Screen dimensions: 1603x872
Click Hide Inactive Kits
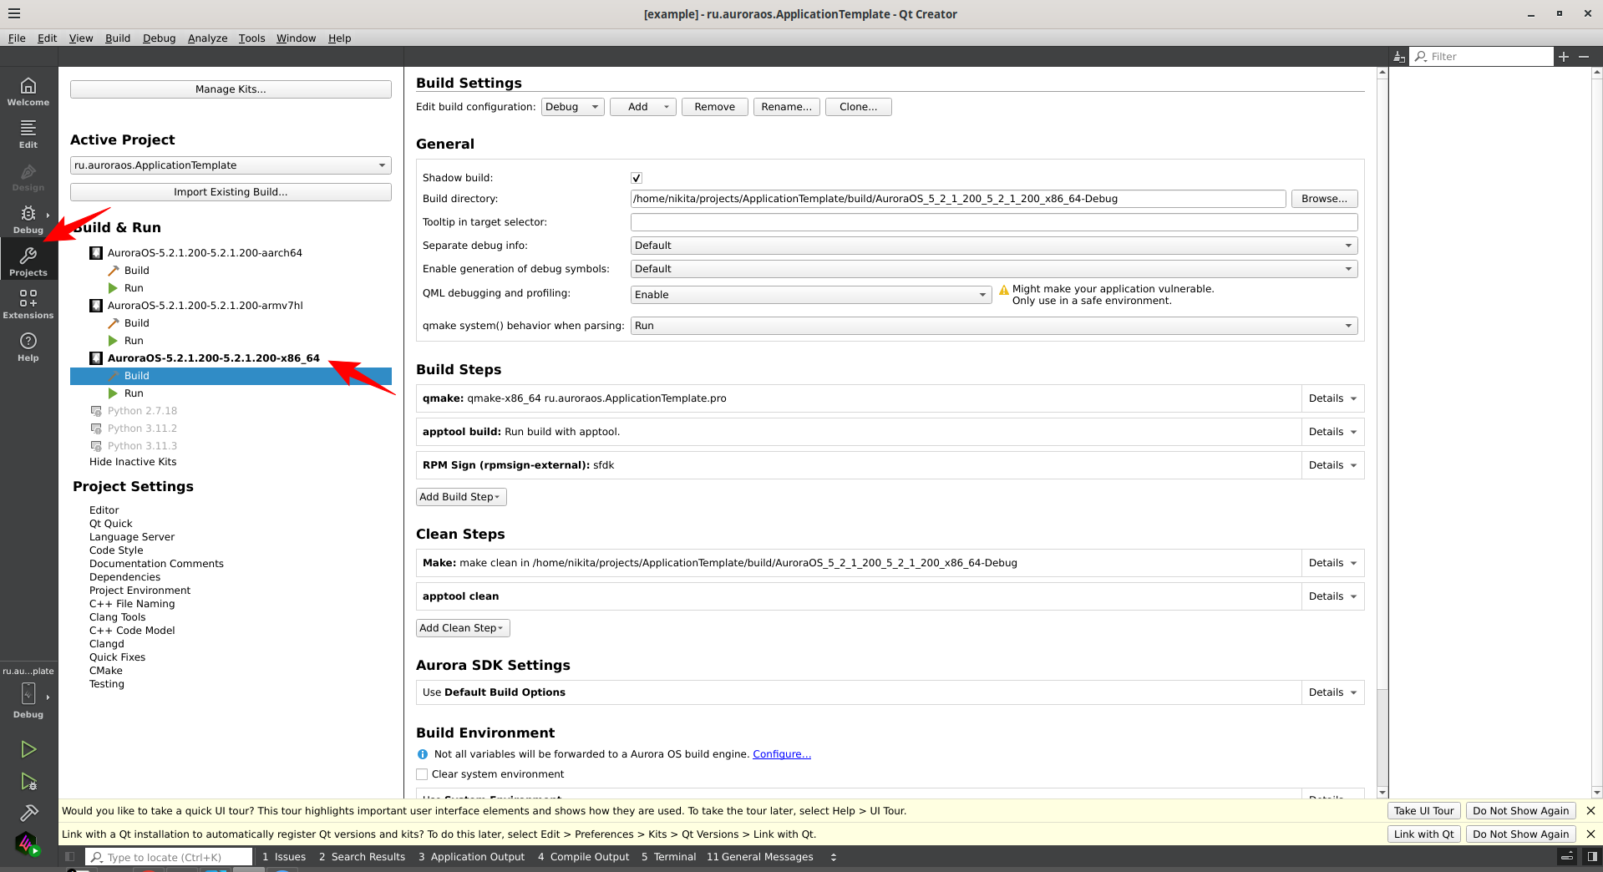(x=133, y=462)
